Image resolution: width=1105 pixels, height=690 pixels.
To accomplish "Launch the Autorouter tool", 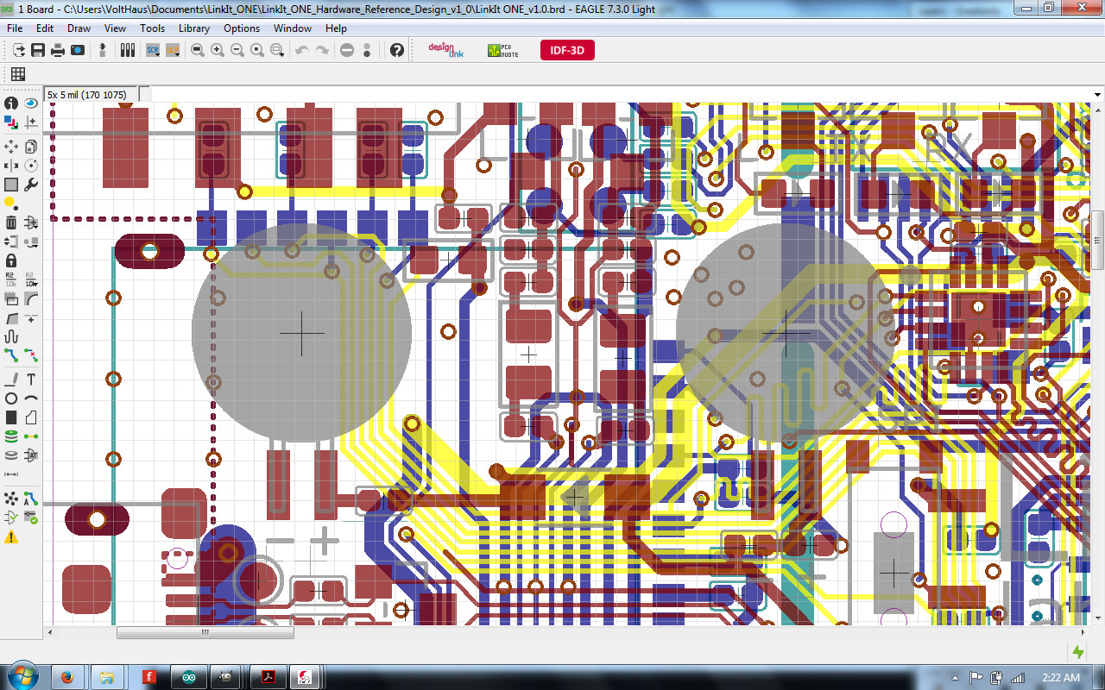I will pyautogui.click(x=31, y=499).
